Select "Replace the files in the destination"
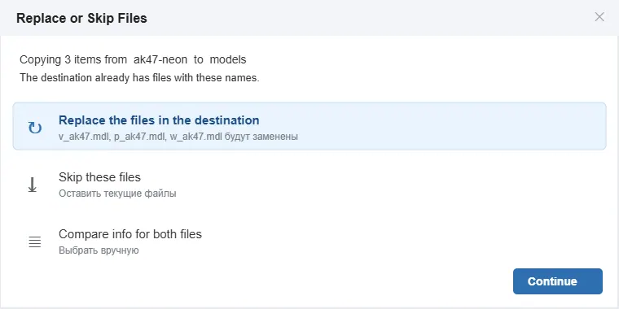 [x=309, y=126]
